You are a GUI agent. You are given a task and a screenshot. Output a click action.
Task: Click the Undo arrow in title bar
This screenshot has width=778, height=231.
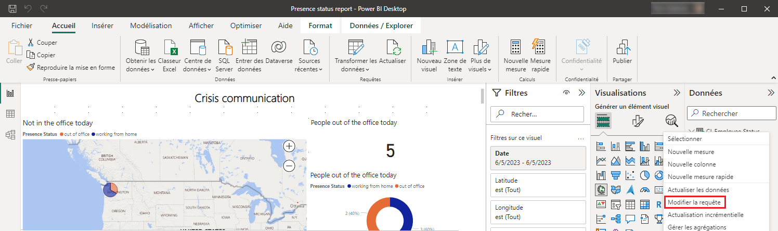(x=28, y=9)
